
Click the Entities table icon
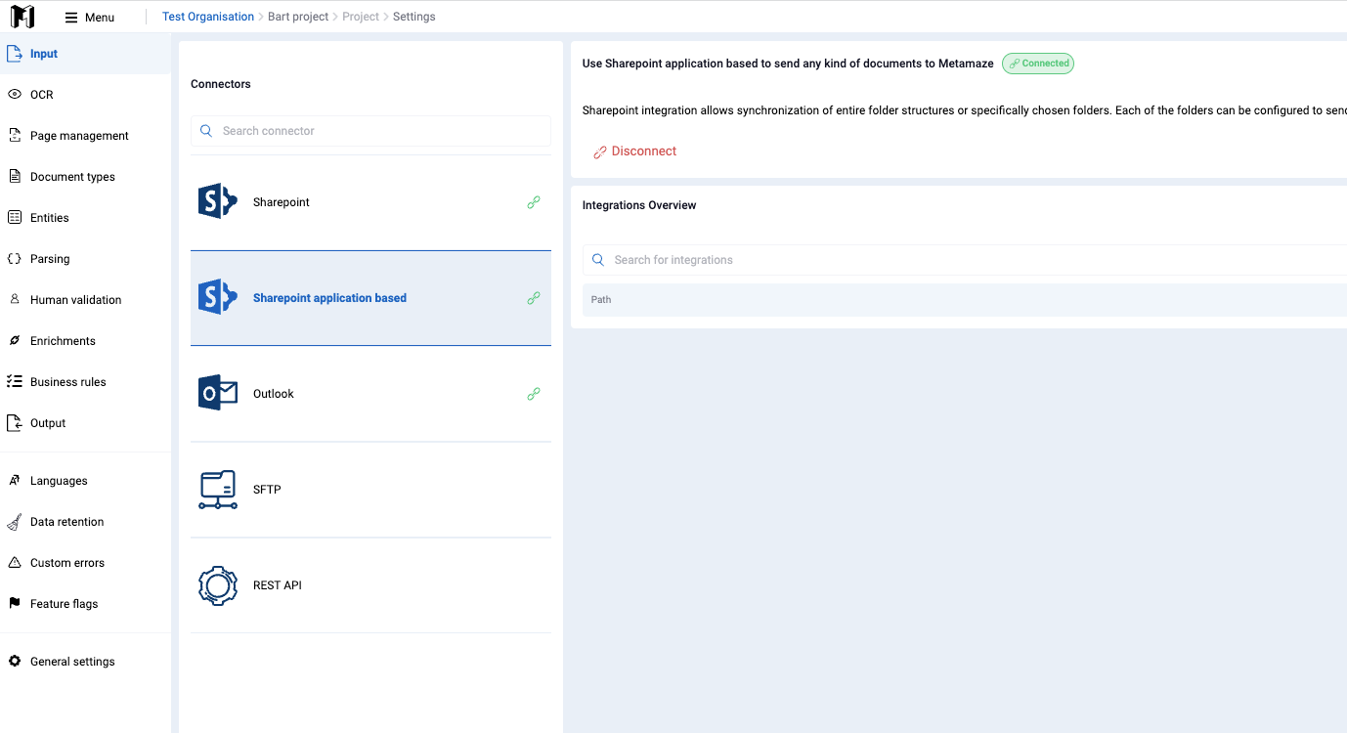click(15, 218)
